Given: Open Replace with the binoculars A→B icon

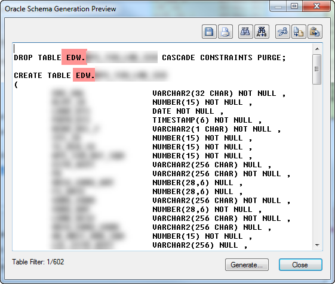Looking at the screenshot, I should [x=262, y=32].
